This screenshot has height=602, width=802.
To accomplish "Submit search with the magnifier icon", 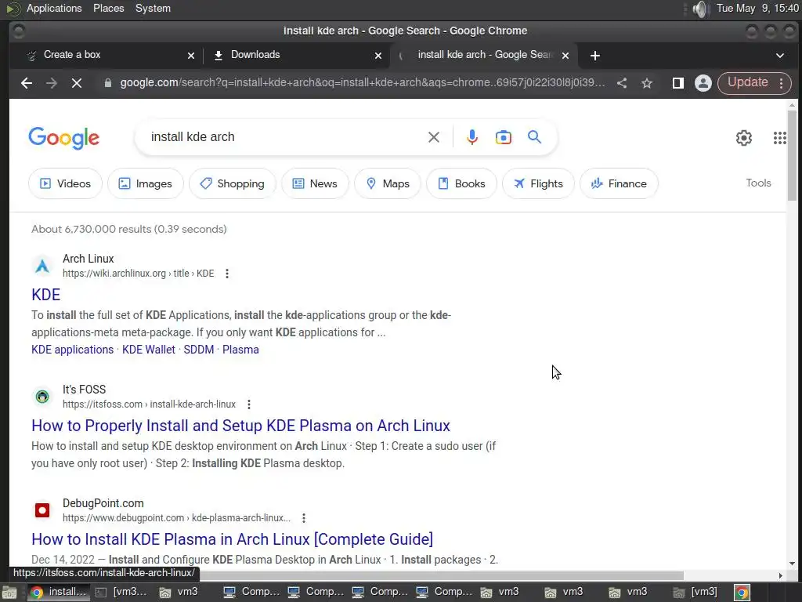I will [534, 137].
